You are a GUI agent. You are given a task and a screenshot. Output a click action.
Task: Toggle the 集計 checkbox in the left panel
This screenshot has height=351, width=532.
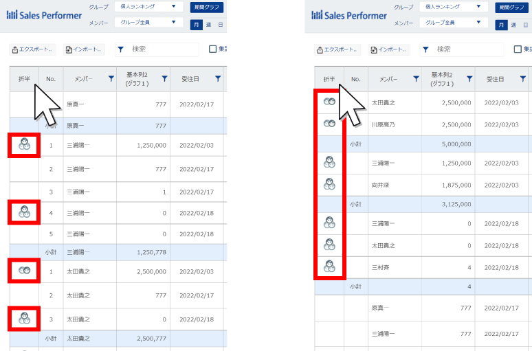[x=213, y=49]
